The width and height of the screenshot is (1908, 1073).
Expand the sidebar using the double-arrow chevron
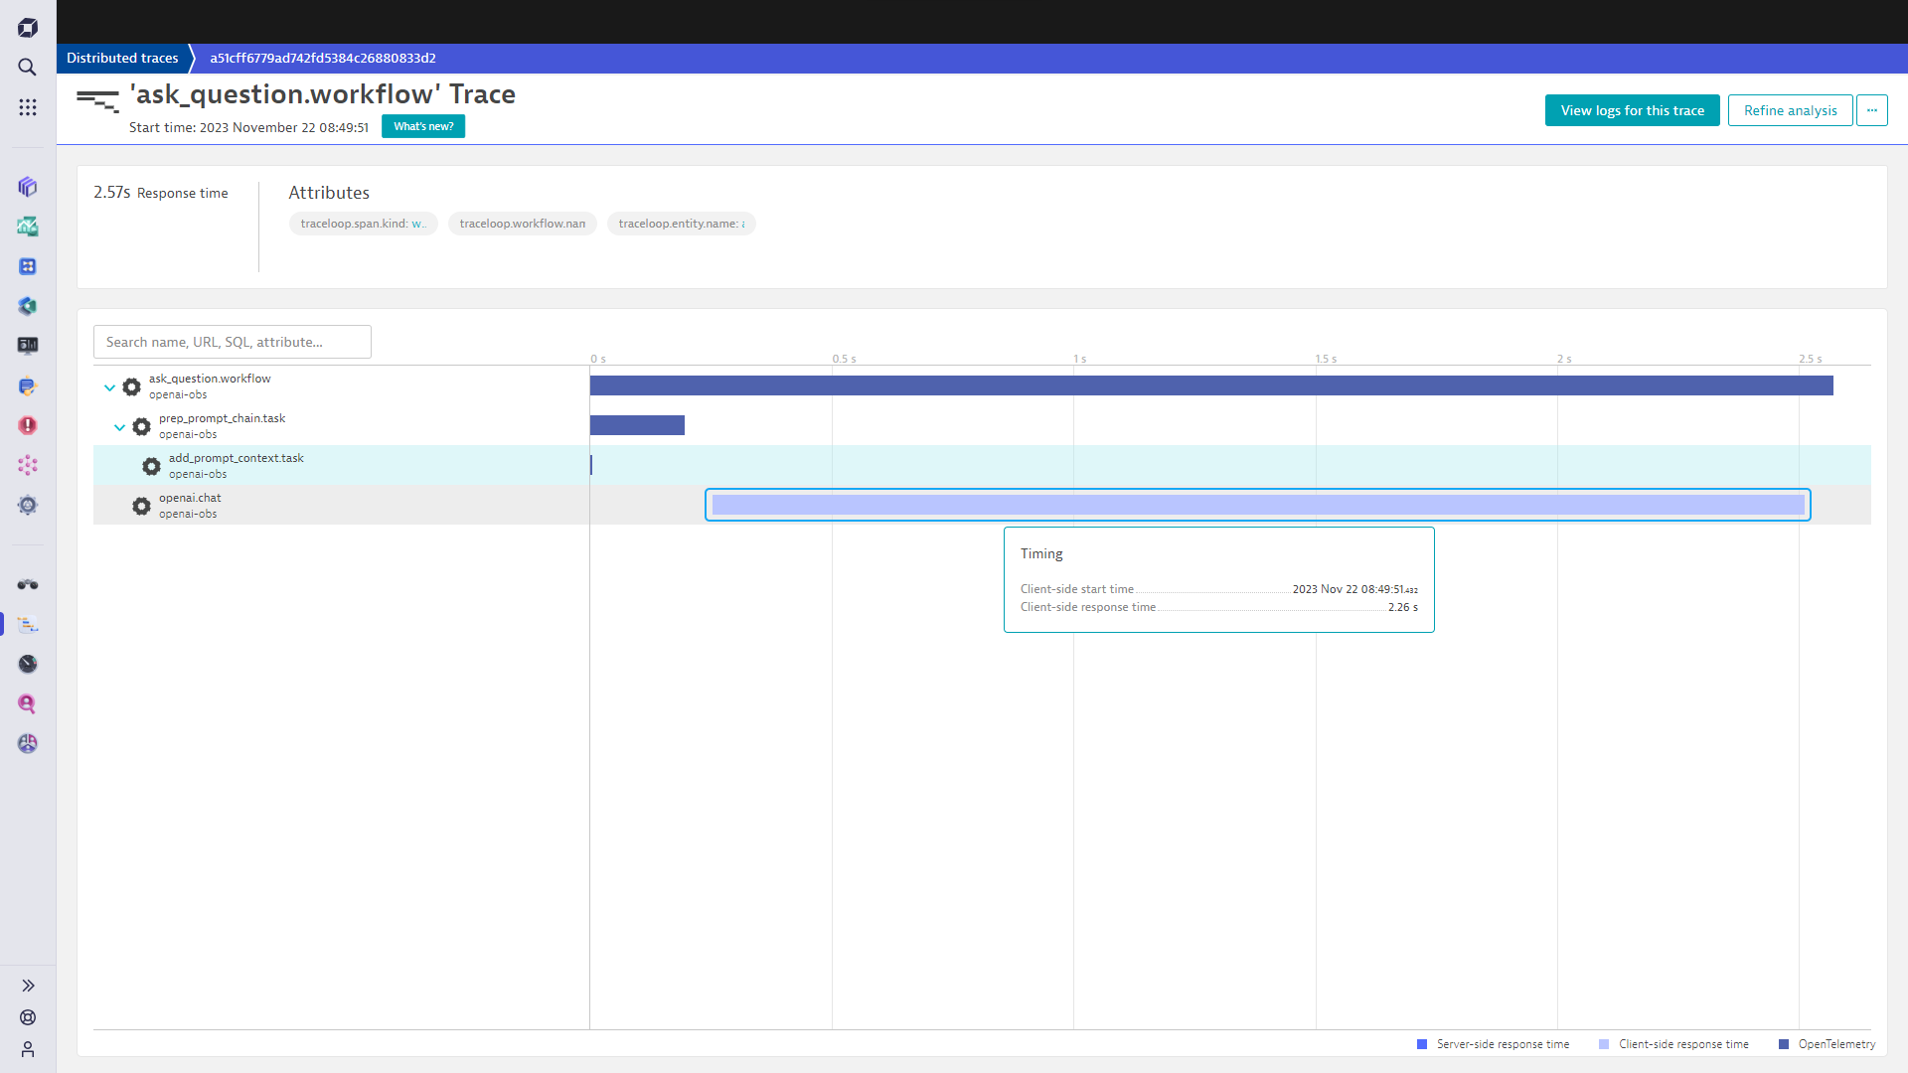[27, 986]
